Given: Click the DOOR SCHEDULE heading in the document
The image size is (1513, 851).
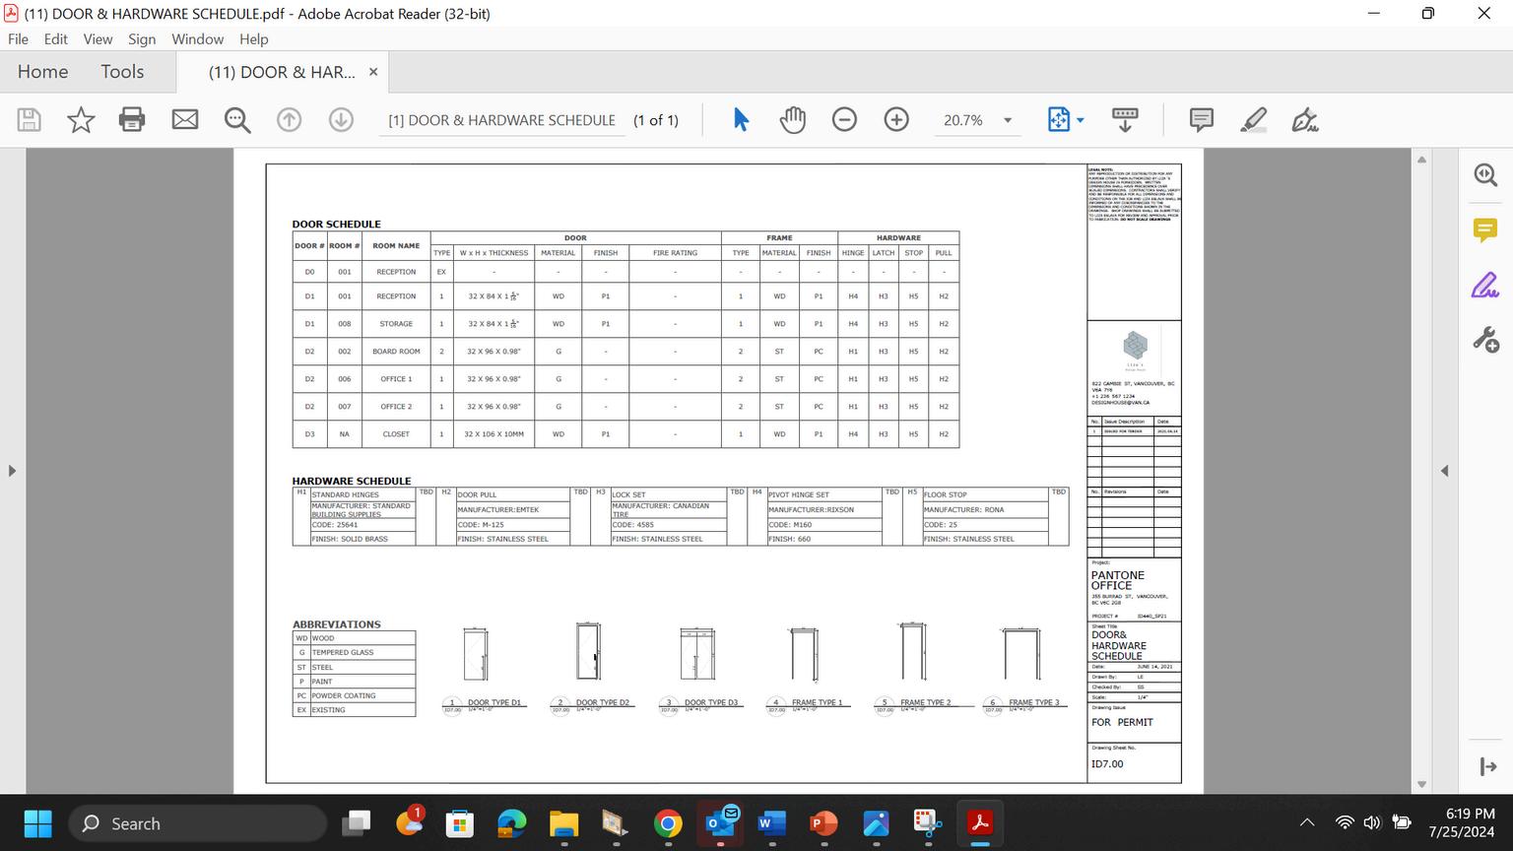Looking at the screenshot, I should (x=336, y=225).
